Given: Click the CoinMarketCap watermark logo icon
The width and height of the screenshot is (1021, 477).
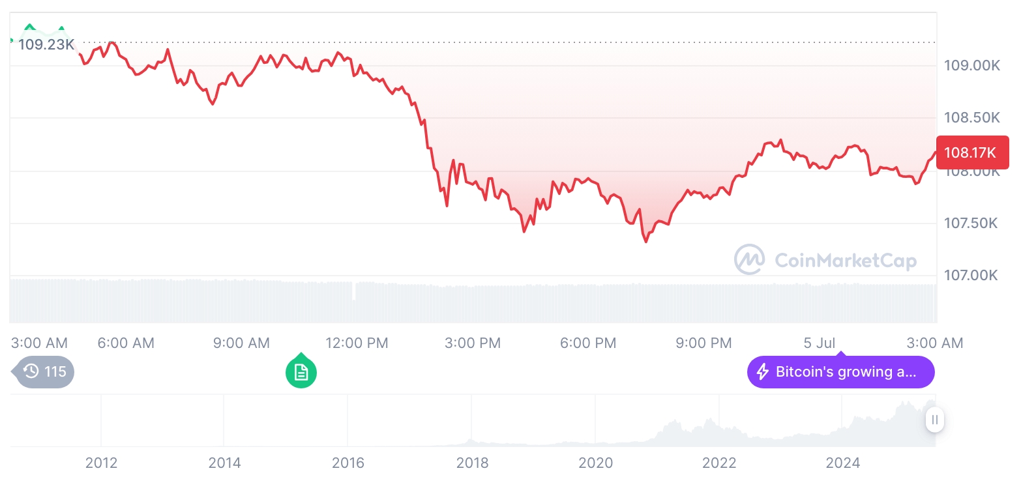Looking at the screenshot, I should [749, 259].
